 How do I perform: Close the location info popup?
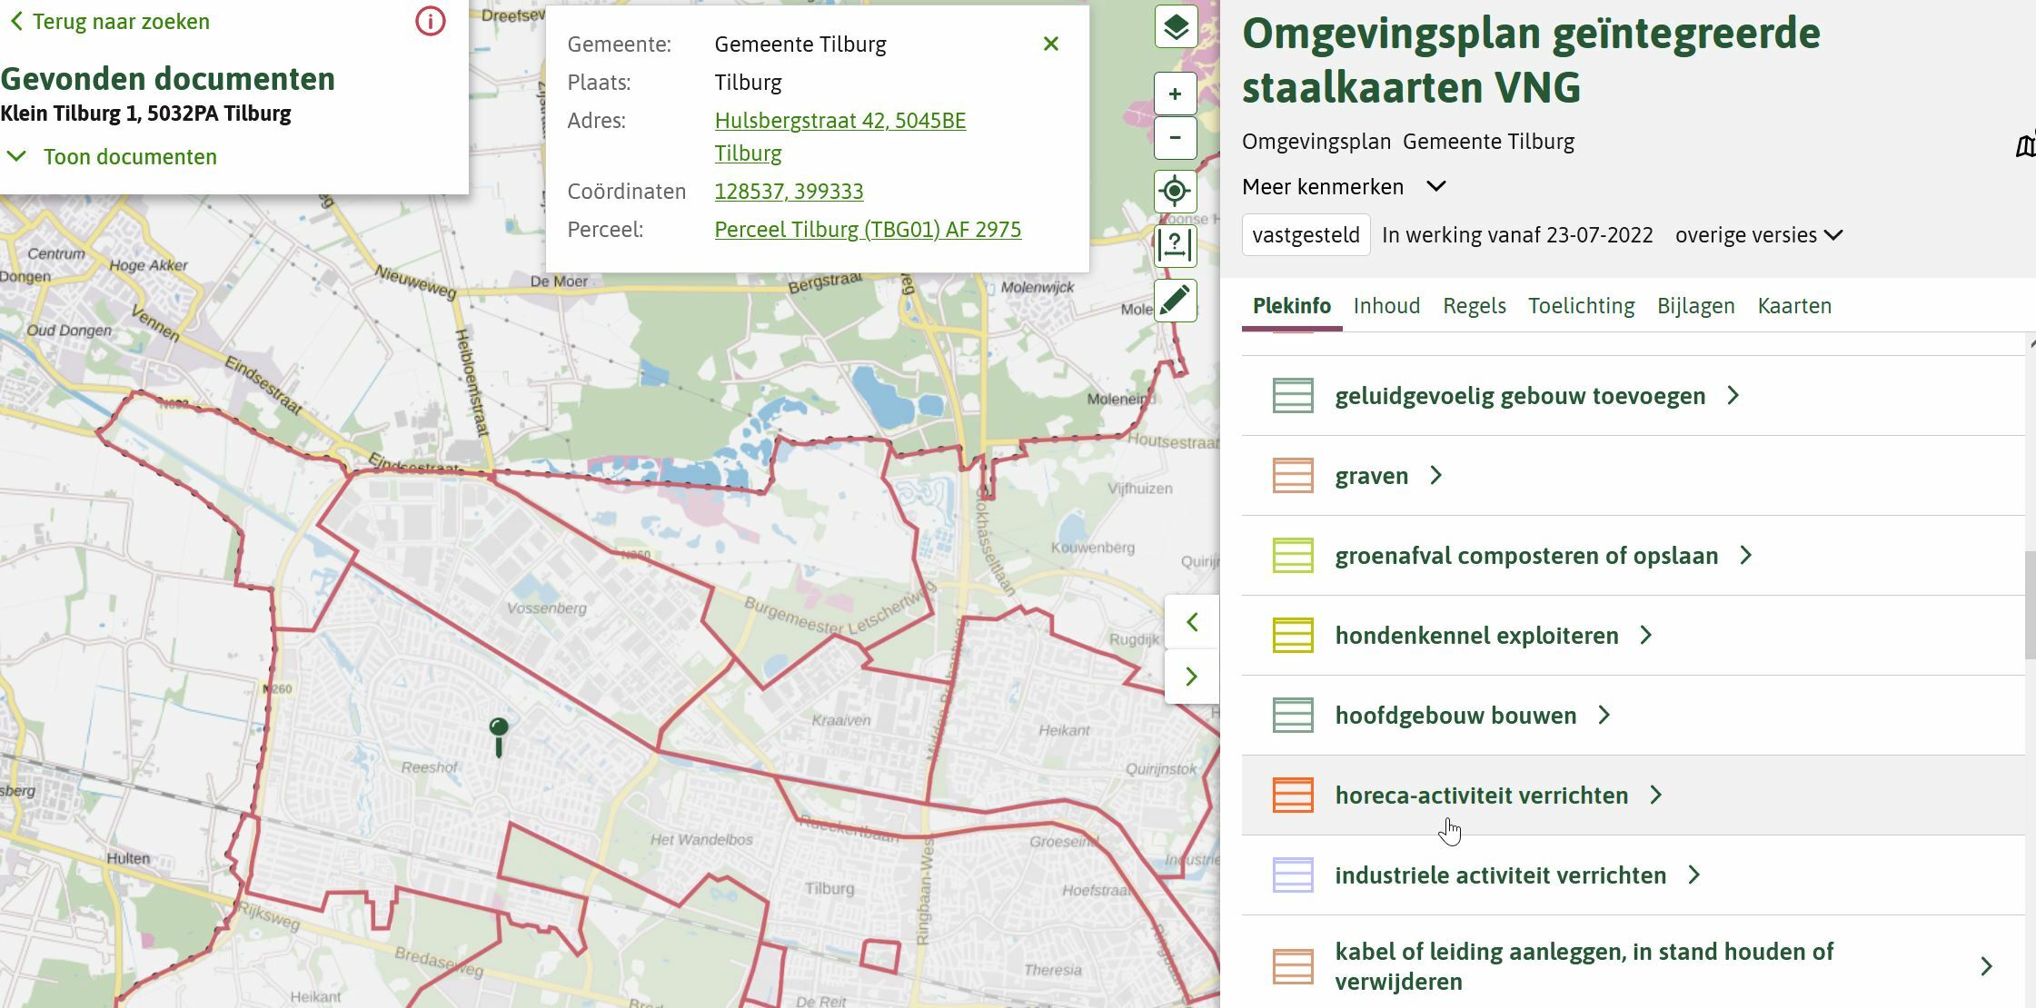pos(1051,44)
